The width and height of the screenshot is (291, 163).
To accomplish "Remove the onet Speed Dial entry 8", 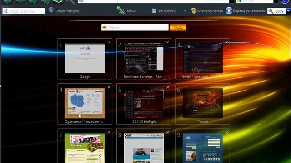I will click(x=168, y=132).
